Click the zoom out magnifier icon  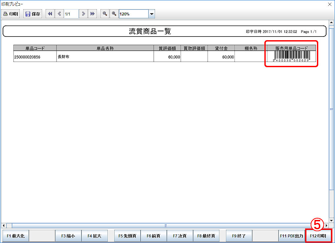coord(104,14)
